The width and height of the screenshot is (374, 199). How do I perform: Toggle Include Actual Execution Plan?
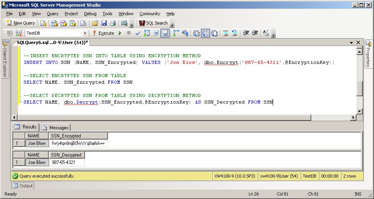pyautogui.click(x=176, y=33)
